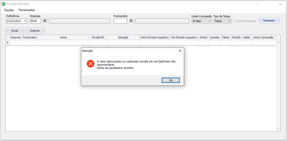This screenshot has height=141, width=287.
Task: Click the Empresa description read-only field
Action: click(80, 21)
